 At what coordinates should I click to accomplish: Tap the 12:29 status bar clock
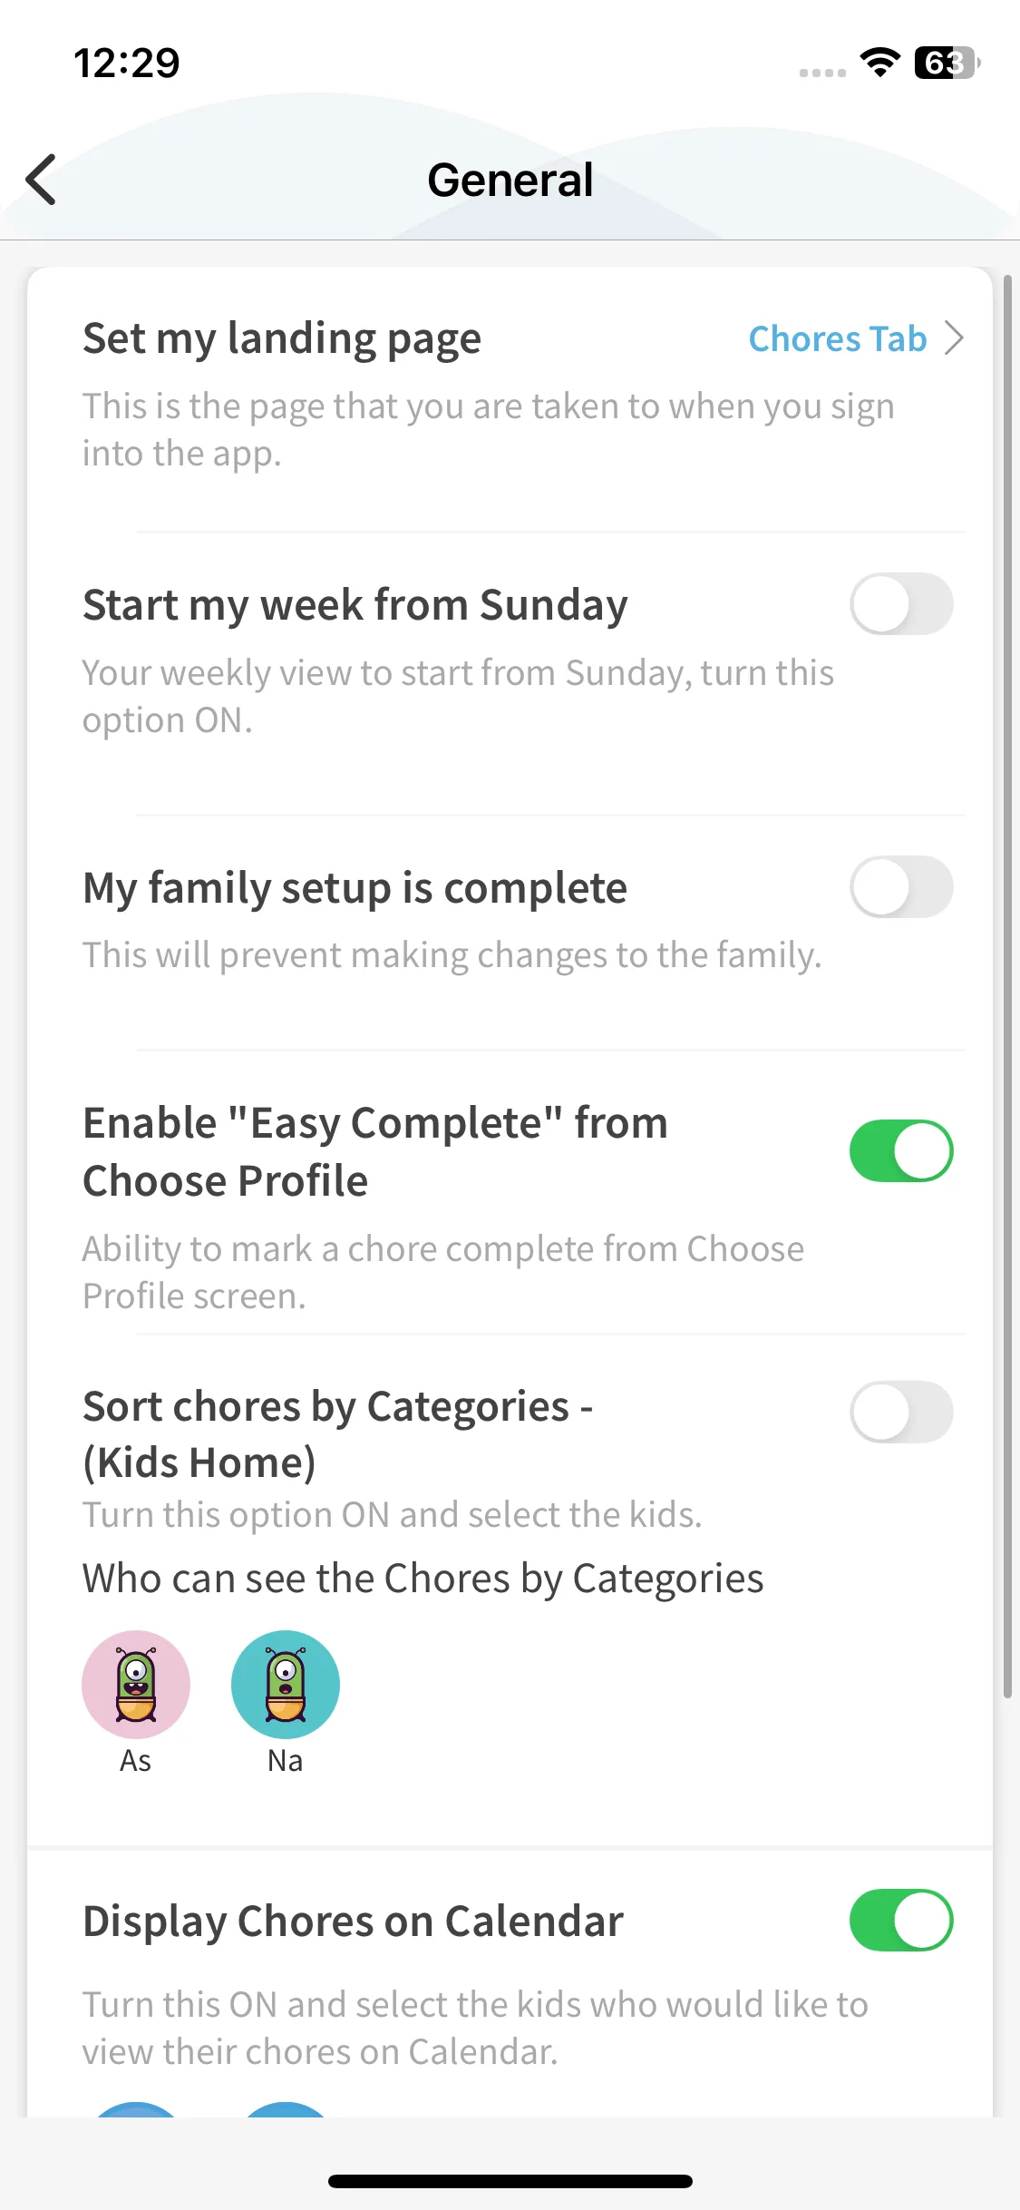click(x=127, y=63)
